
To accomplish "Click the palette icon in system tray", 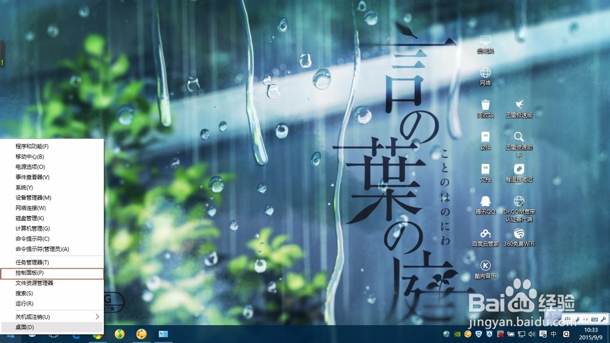I will coord(468,334).
